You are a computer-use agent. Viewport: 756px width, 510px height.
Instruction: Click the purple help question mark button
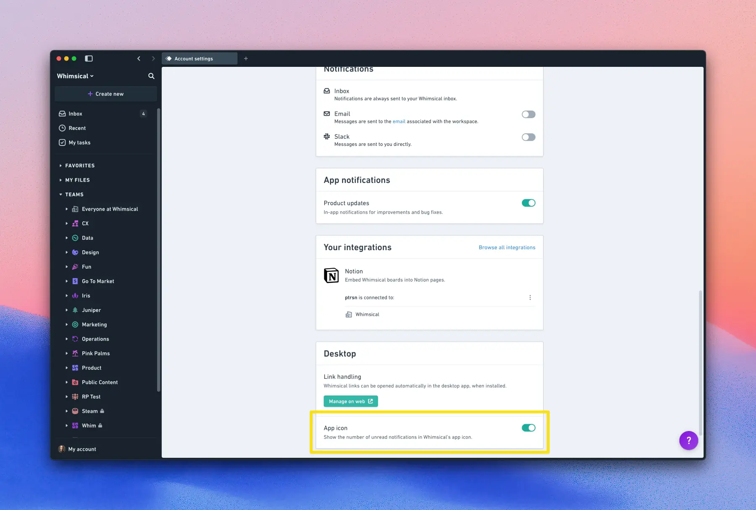[x=688, y=440]
